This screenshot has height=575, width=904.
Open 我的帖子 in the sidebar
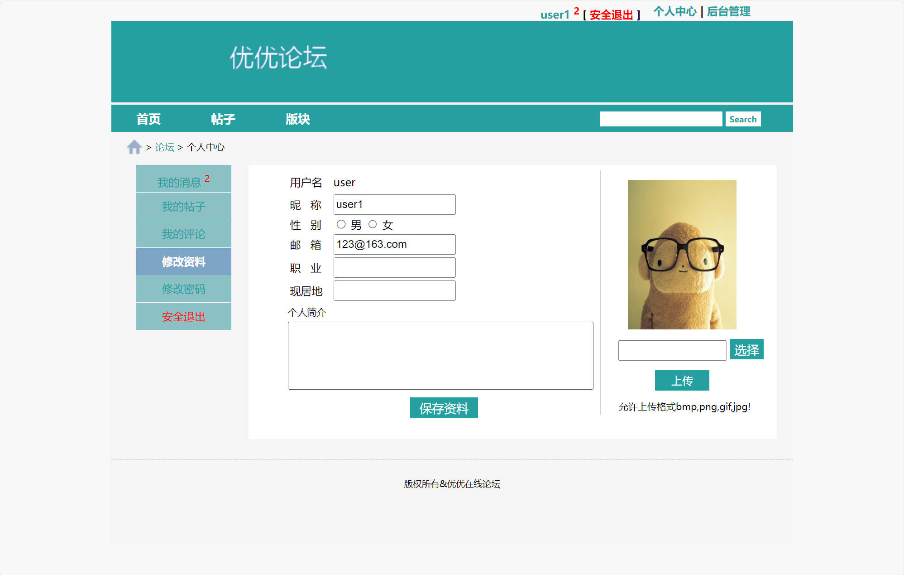pos(183,206)
